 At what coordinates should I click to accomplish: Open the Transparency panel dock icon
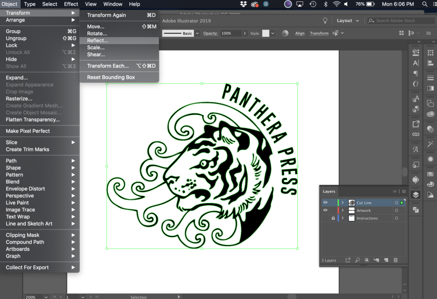click(x=430, y=129)
